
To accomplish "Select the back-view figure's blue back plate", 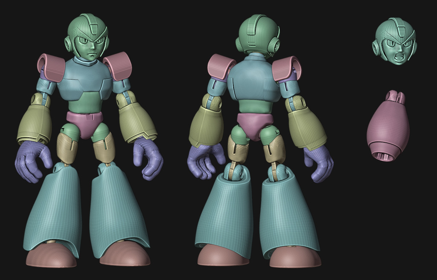I will point(254,78).
